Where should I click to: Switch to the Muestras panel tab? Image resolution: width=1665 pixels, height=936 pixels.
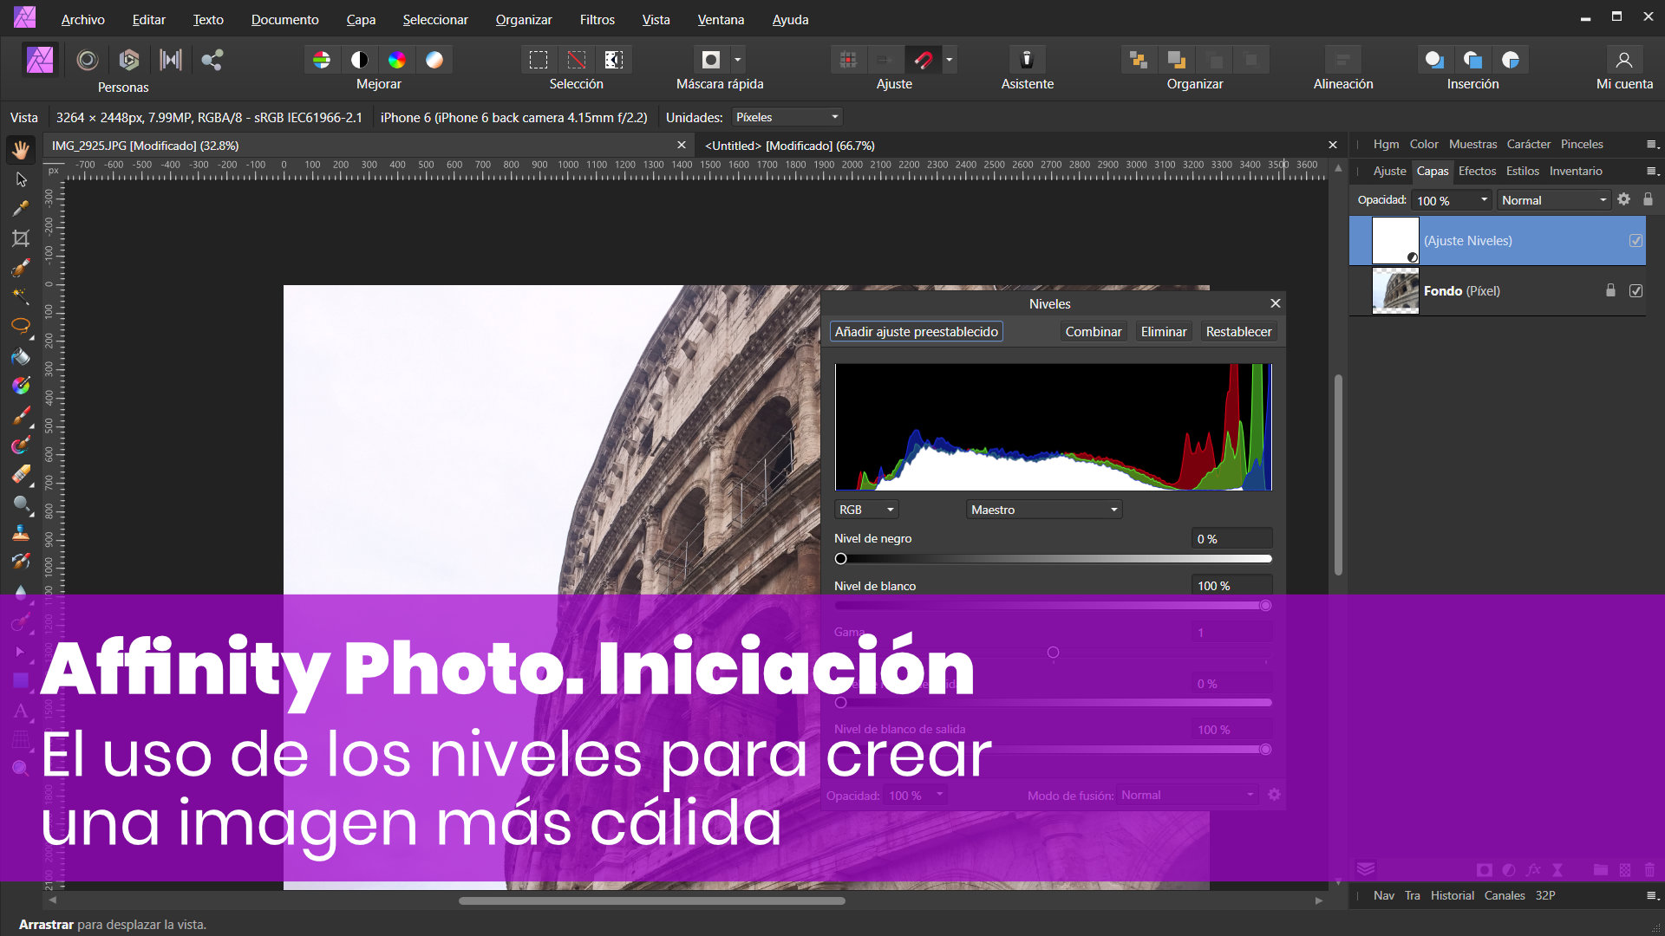coord(1472,144)
